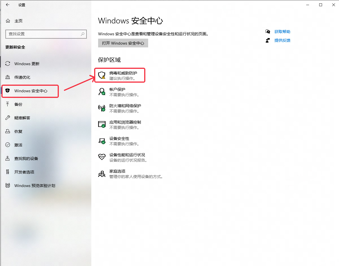Click the back arrow in Settings
The width and height of the screenshot is (339, 266).
(8, 5)
